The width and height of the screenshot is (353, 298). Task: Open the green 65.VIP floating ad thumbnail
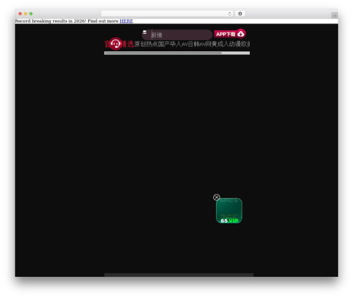[x=229, y=211]
